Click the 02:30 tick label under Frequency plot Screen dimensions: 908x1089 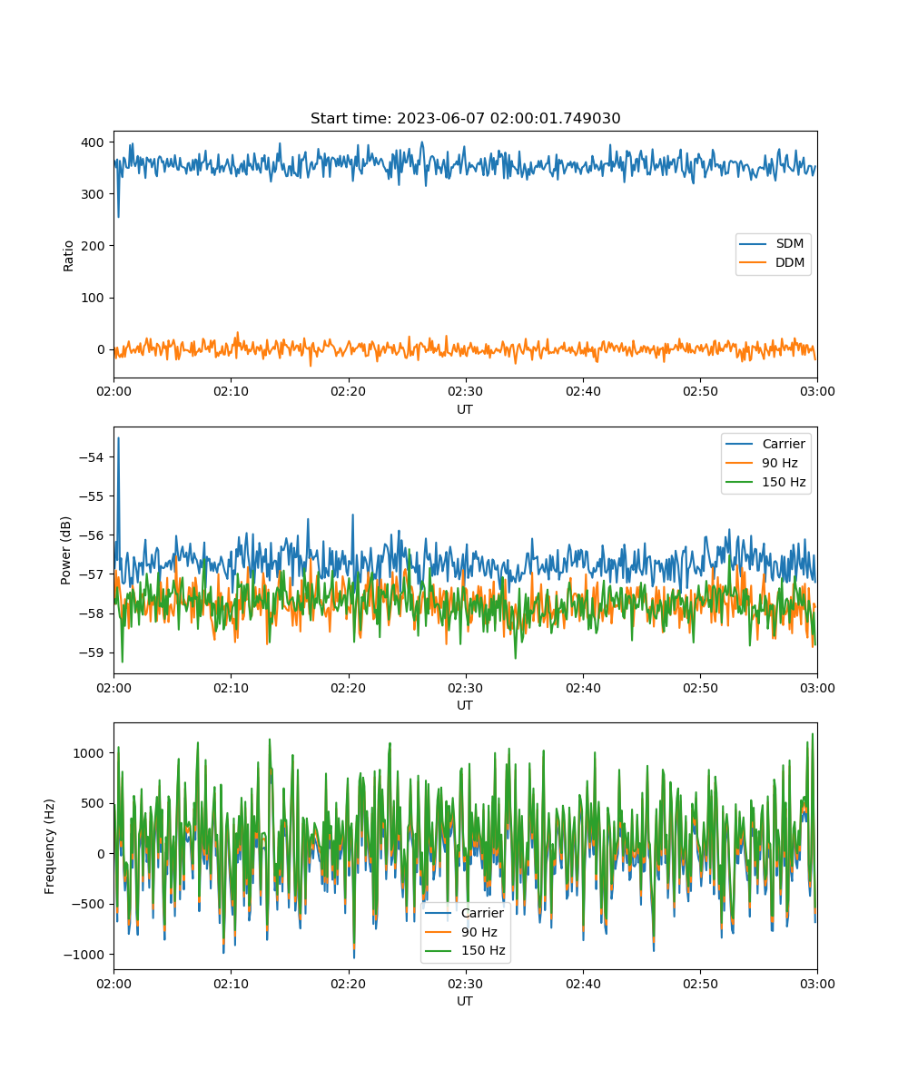pos(465,984)
